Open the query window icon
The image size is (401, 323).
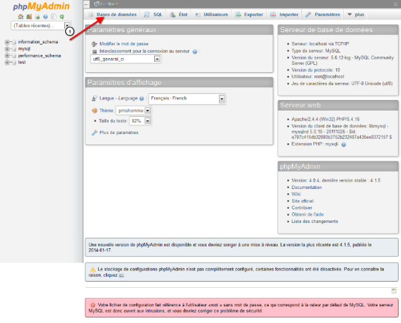pos(38,17)
